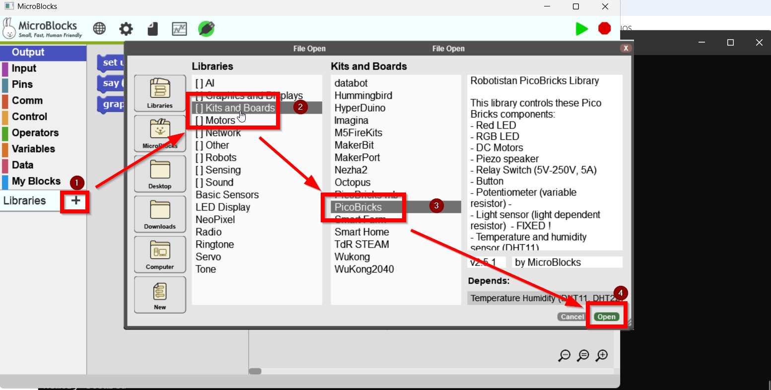
Task: Select Octopus in the list
Action: pyautogui.click(x=396, y=183)
